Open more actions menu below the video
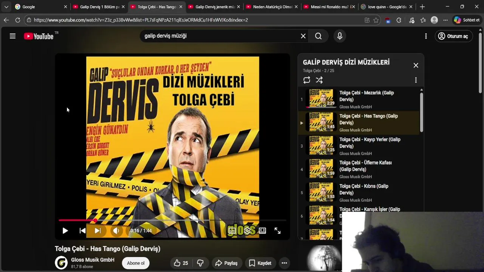Viewport: 484px width, 272px height. tap(284, 263)
